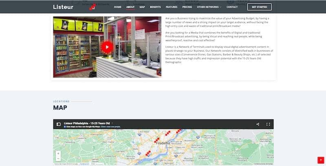Select Features in the navigation bar
Screen dimensions: 326x166
(171, 7)
